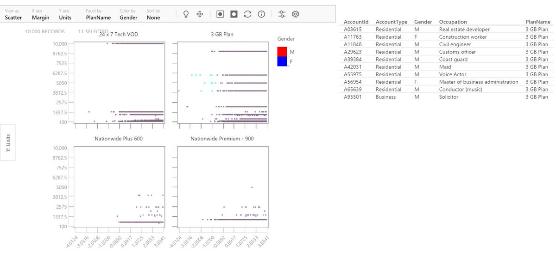
Task: Click the target recenter icon
Action: click(200, 14)
